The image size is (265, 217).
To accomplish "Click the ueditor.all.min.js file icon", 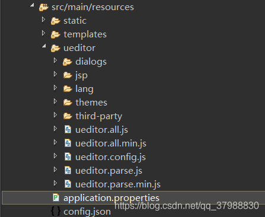I will point(68,143).
